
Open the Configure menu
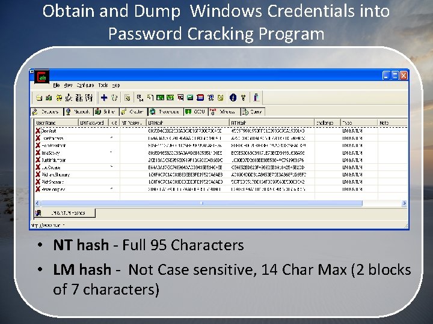point(85,85)
